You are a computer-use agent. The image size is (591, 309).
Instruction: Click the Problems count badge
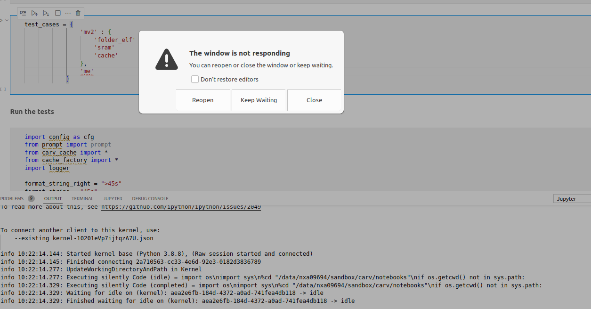pyautogui.click(x=31, y=198)
